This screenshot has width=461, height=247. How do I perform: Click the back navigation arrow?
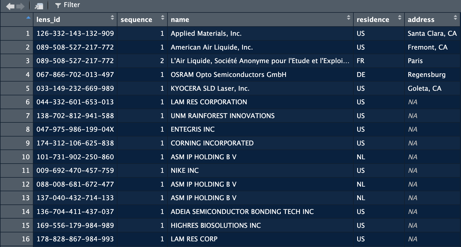[10, 6]
